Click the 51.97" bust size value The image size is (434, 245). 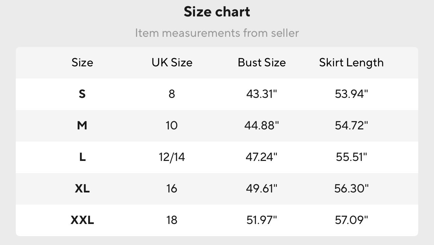coord(262,220)
